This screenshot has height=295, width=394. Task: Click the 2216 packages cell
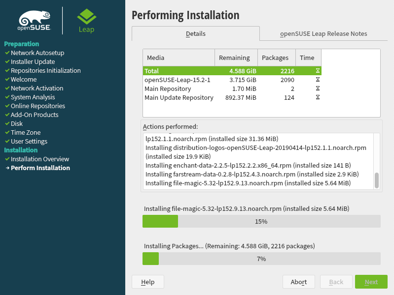point(287,71)
